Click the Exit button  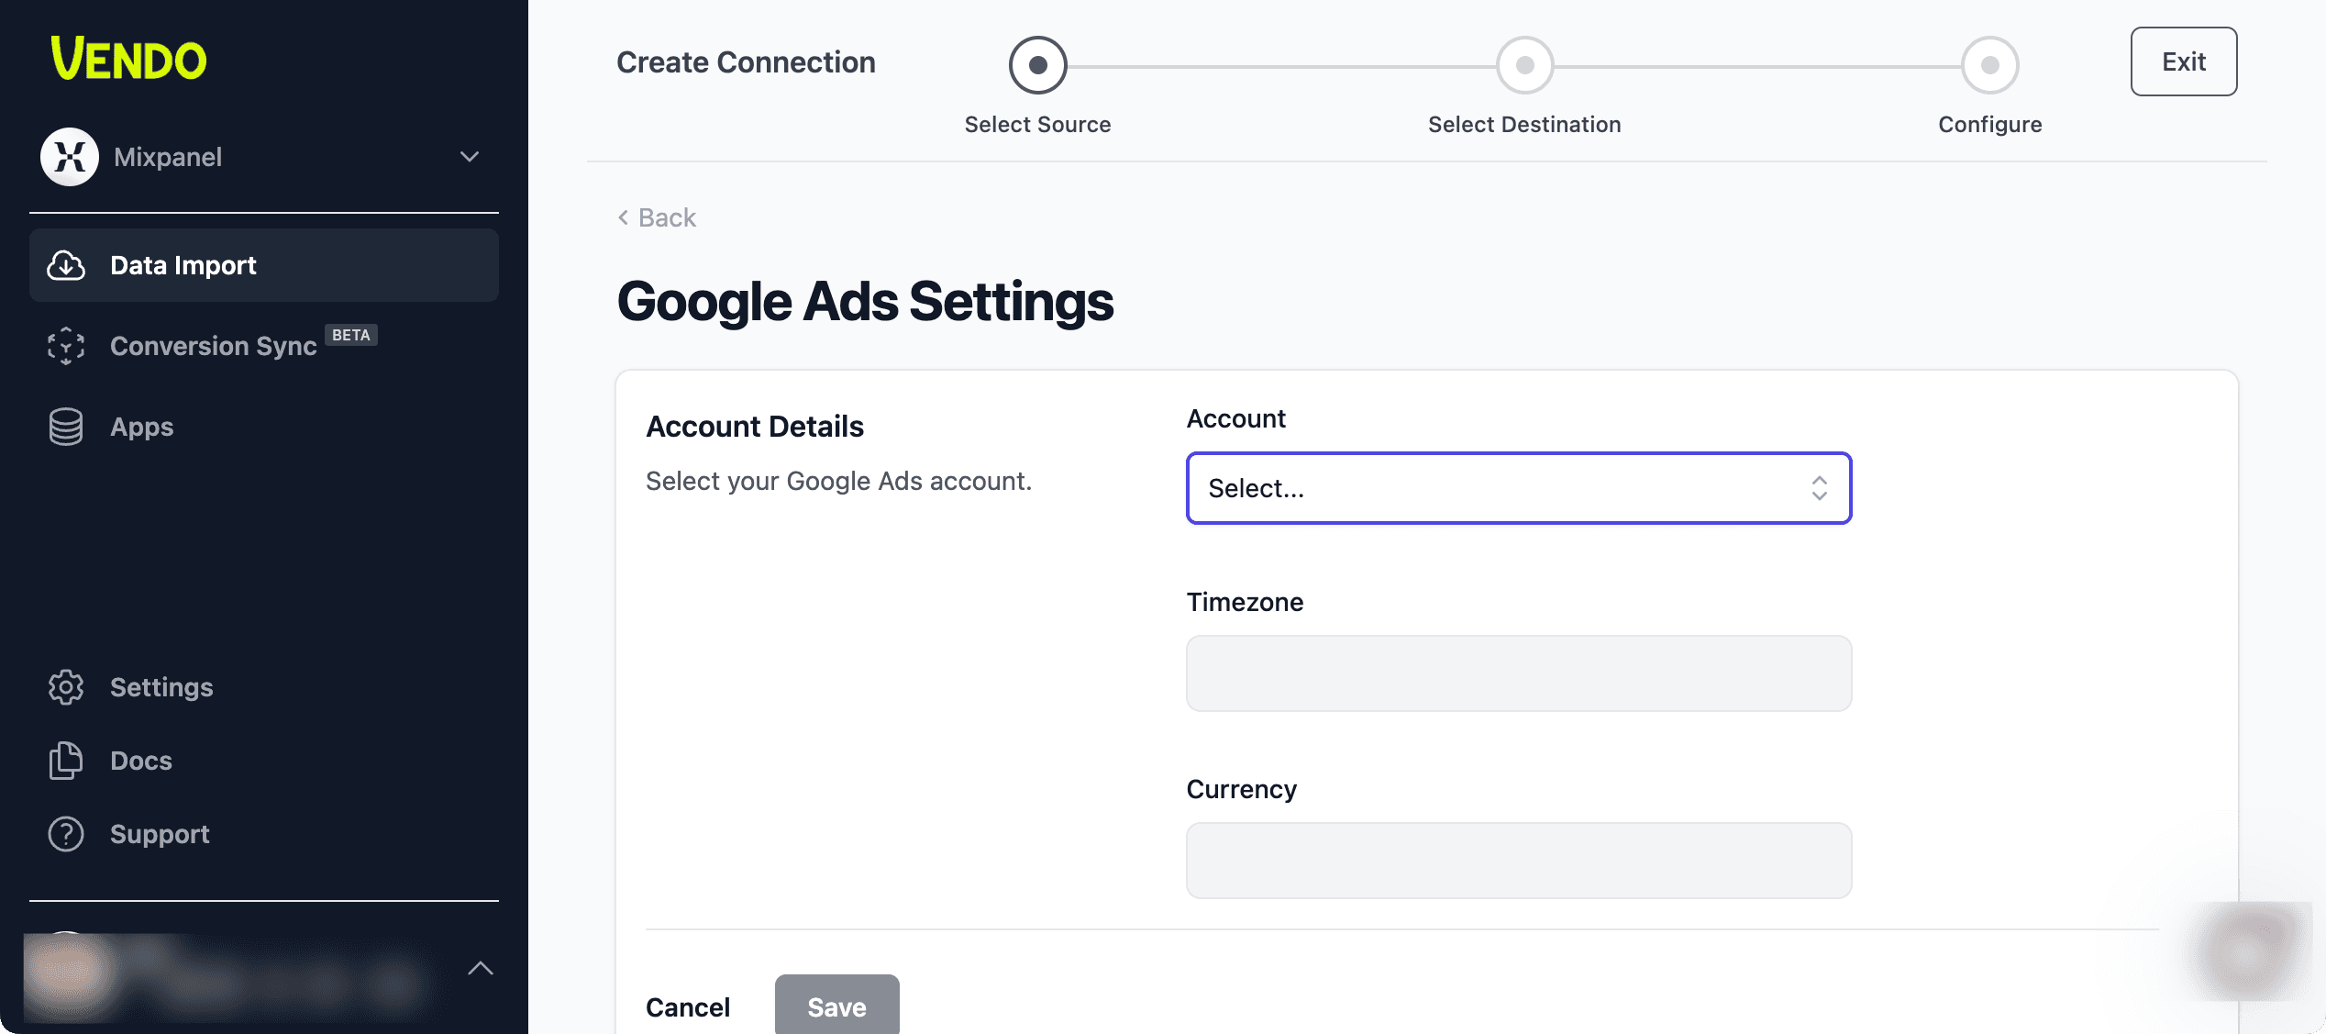(x=2183, y=61)
